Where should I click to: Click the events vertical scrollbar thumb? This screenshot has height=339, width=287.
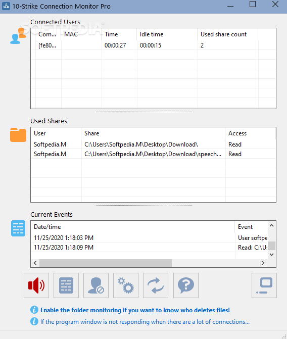(272, 246)
